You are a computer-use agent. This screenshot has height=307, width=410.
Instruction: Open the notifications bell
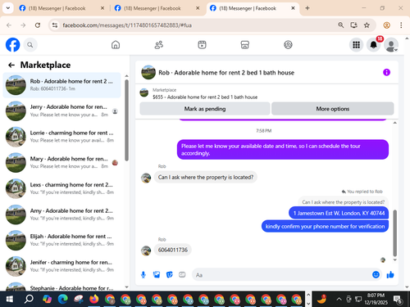tap(374, 45)
